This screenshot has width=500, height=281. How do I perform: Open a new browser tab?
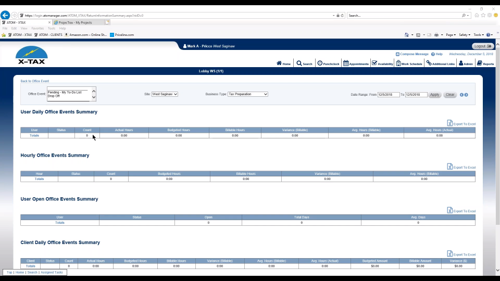pyautogui.click(x=107, y=22)
